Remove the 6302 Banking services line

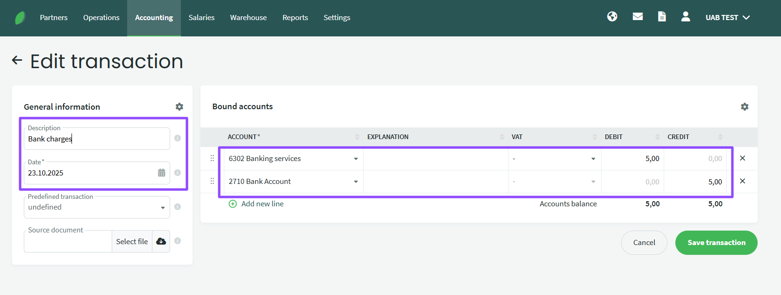(x=742, y=158)
